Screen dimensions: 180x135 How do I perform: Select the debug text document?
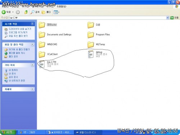(98, 54)
